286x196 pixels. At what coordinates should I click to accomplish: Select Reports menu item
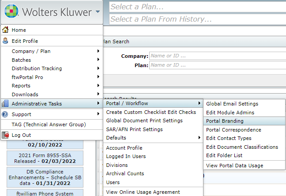[x=52, y=86]
